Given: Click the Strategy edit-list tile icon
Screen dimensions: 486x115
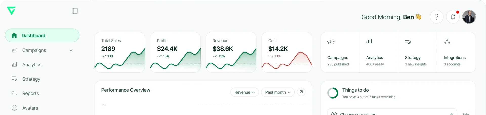Looking at the screenshot, I should (x=408, y=41).
